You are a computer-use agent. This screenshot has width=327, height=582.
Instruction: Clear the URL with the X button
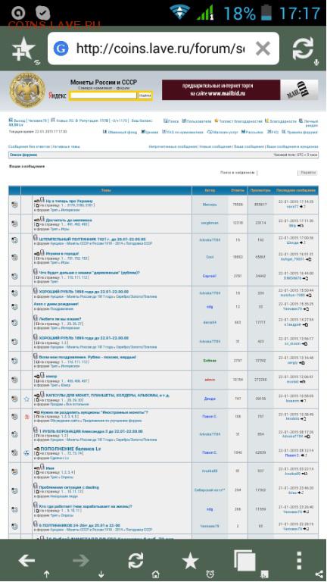coord(263,48)
